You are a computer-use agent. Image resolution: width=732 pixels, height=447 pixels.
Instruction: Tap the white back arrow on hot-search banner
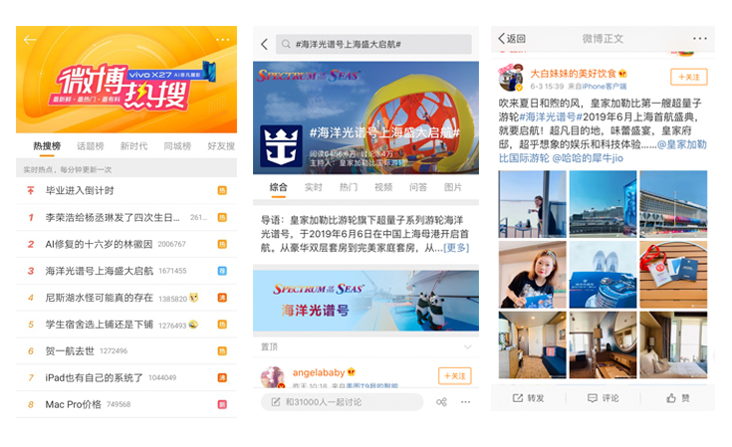click(29, 40)
